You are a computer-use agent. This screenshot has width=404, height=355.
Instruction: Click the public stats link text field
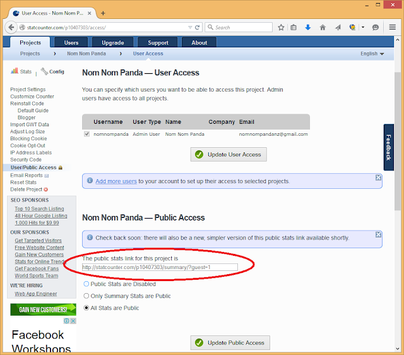click(x=160, y=267)
